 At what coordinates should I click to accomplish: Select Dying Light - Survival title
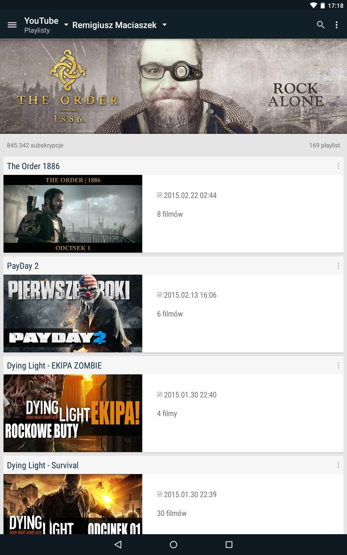[43, 465]
